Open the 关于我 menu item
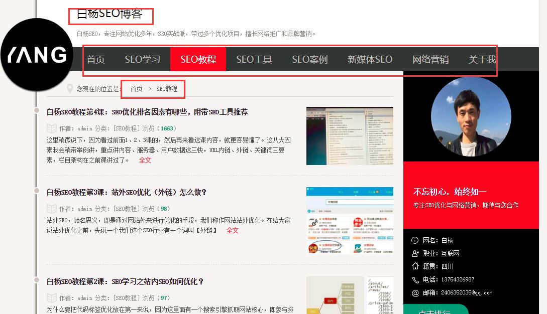 pyautogui.click(x=482, y=59)
